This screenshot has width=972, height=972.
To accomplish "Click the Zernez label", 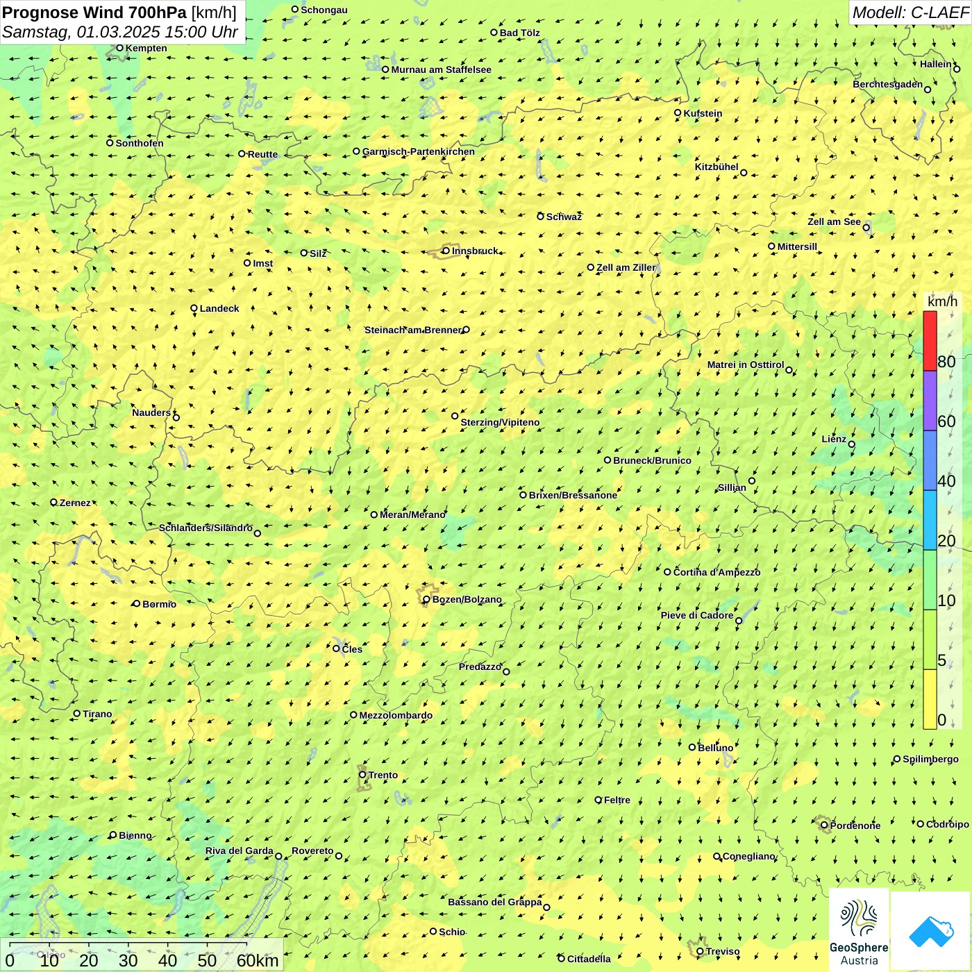I will pyautogui.click(x=75, y=503).
